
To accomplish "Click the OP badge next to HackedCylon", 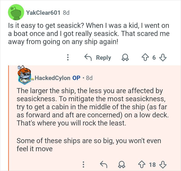I will [x=76, y=78].
